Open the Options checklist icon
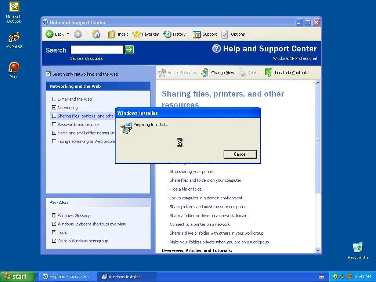The image size is (376, 282). tap(225, 34)
